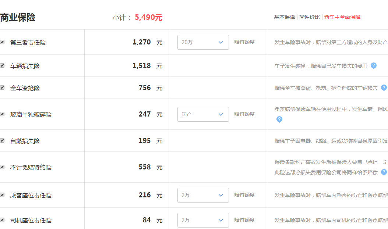Open help icon under 玻璃单独破碎险 description
This screenshot has width=388, height=229.
pyautogui.click(x=279, y=119)
